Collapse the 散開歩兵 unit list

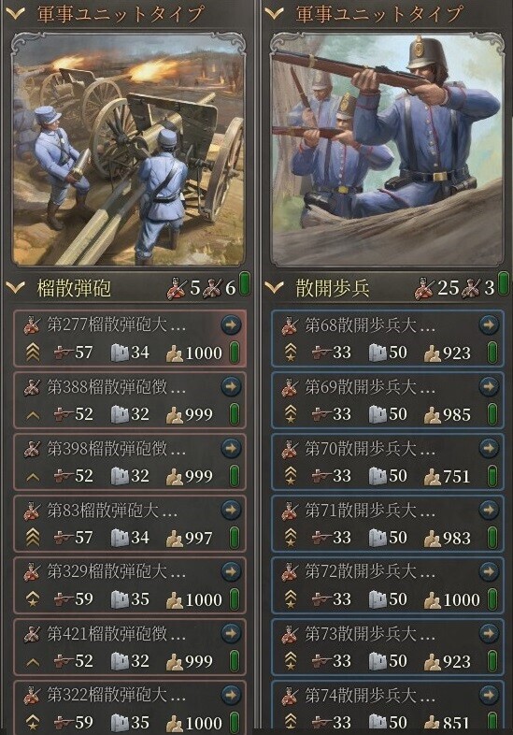(x=274, y=287)
